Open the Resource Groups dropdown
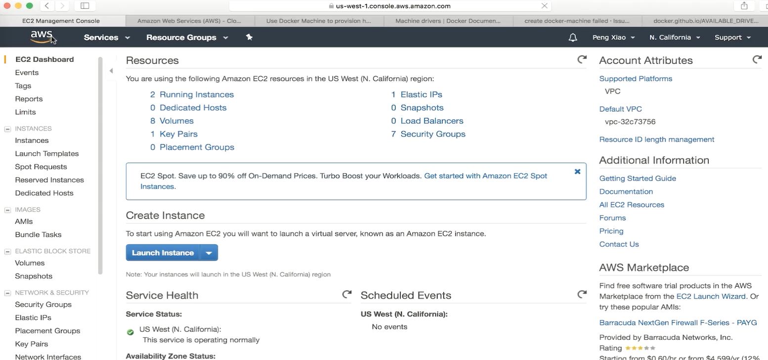Screen dimensions: 768x360 [187, 38]
